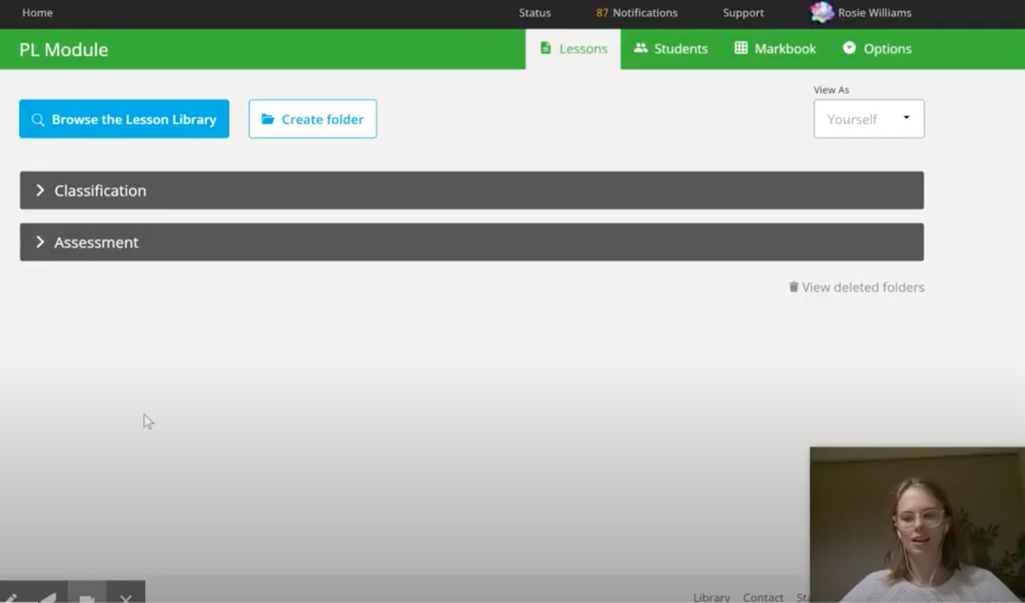Click the camera icon in the recording toolbar

pyautogui.click(x=87, y=597)
